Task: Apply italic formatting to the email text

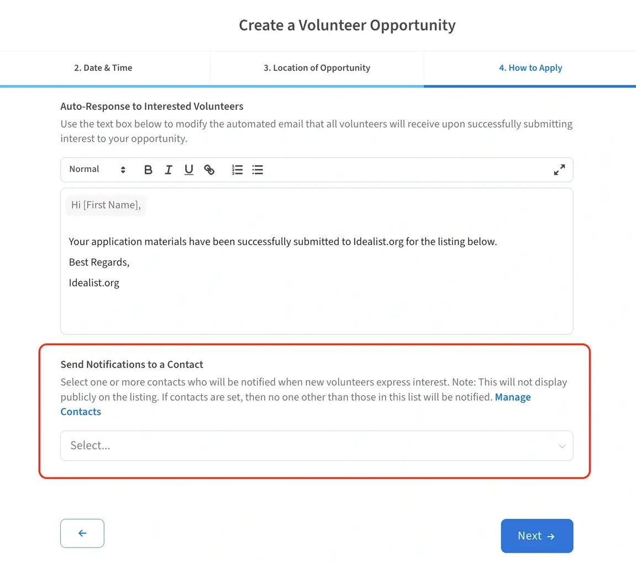Action: (x=168, y=169)
